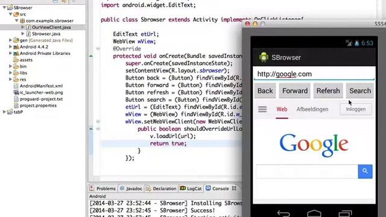Viewport: 386px width, 217px height.
Task: Tap Forward button in emulator
Action: (295, 91)
